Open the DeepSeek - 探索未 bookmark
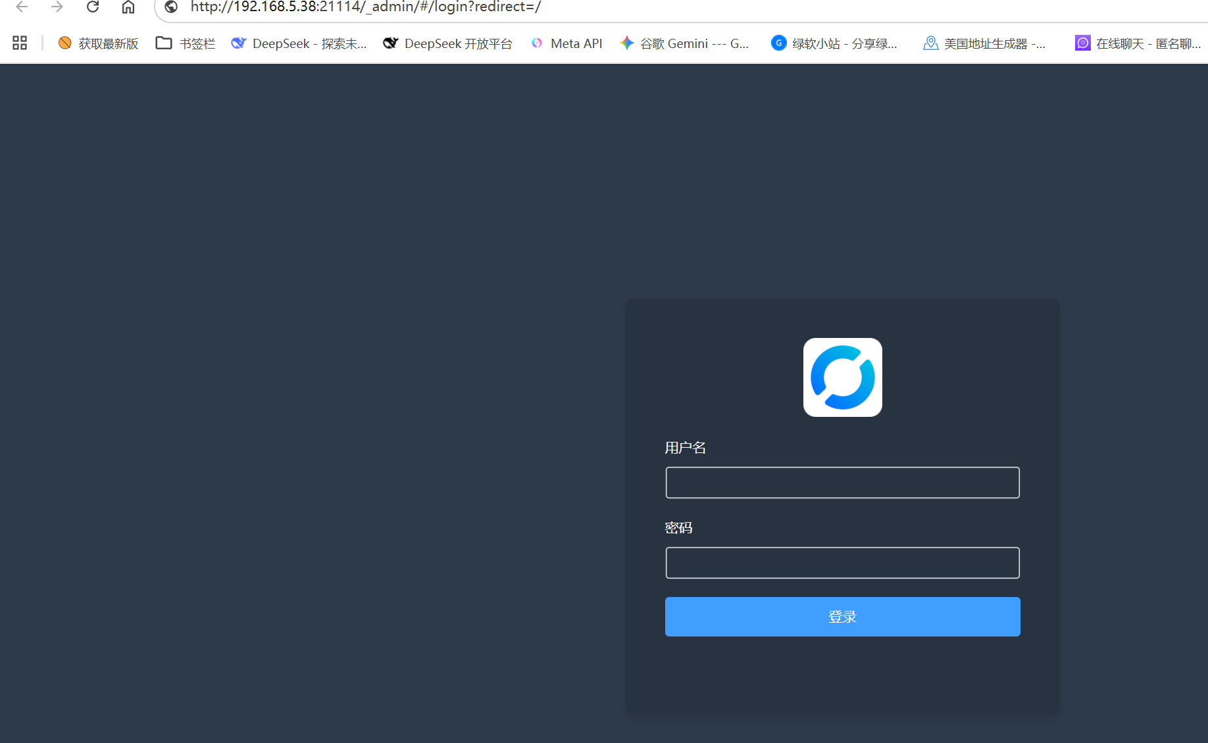 [299, 43]
